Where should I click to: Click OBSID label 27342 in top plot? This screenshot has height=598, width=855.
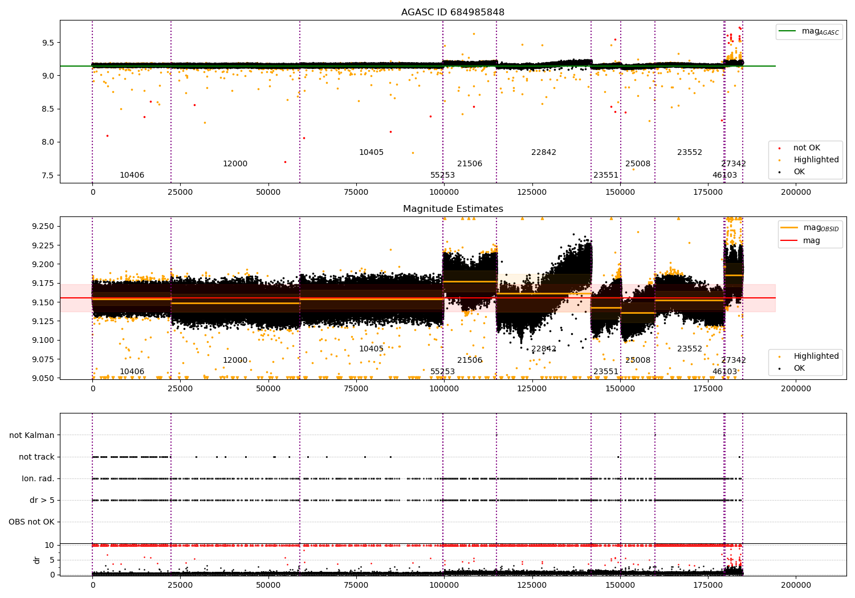click(x=734, y=164)
